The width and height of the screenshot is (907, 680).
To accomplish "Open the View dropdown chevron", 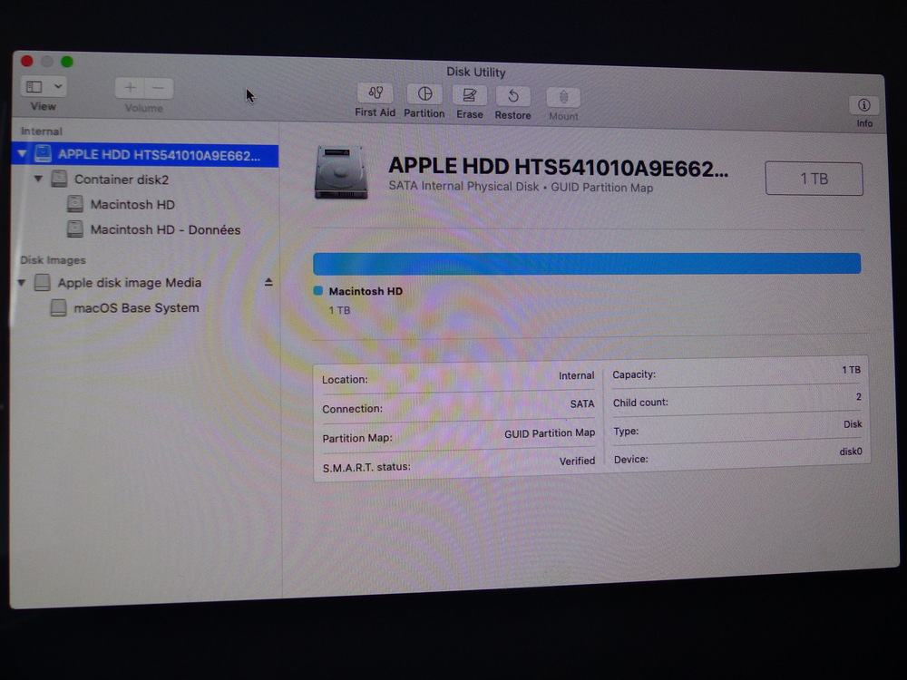I will (58, 87).
